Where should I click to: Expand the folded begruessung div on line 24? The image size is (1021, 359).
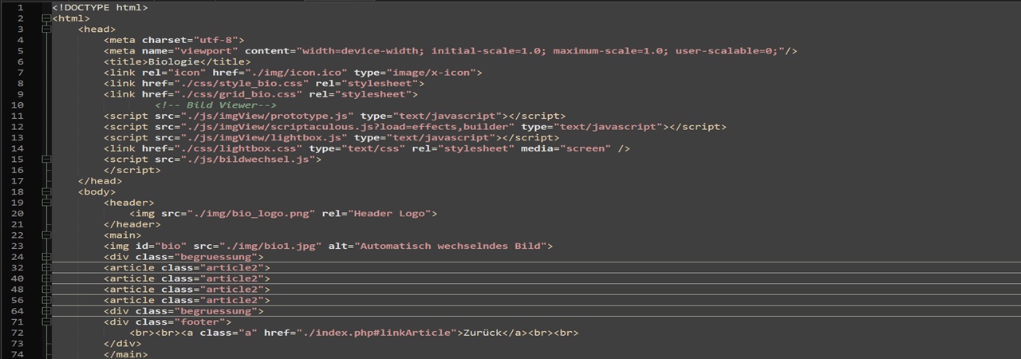[x=45, y=257]
